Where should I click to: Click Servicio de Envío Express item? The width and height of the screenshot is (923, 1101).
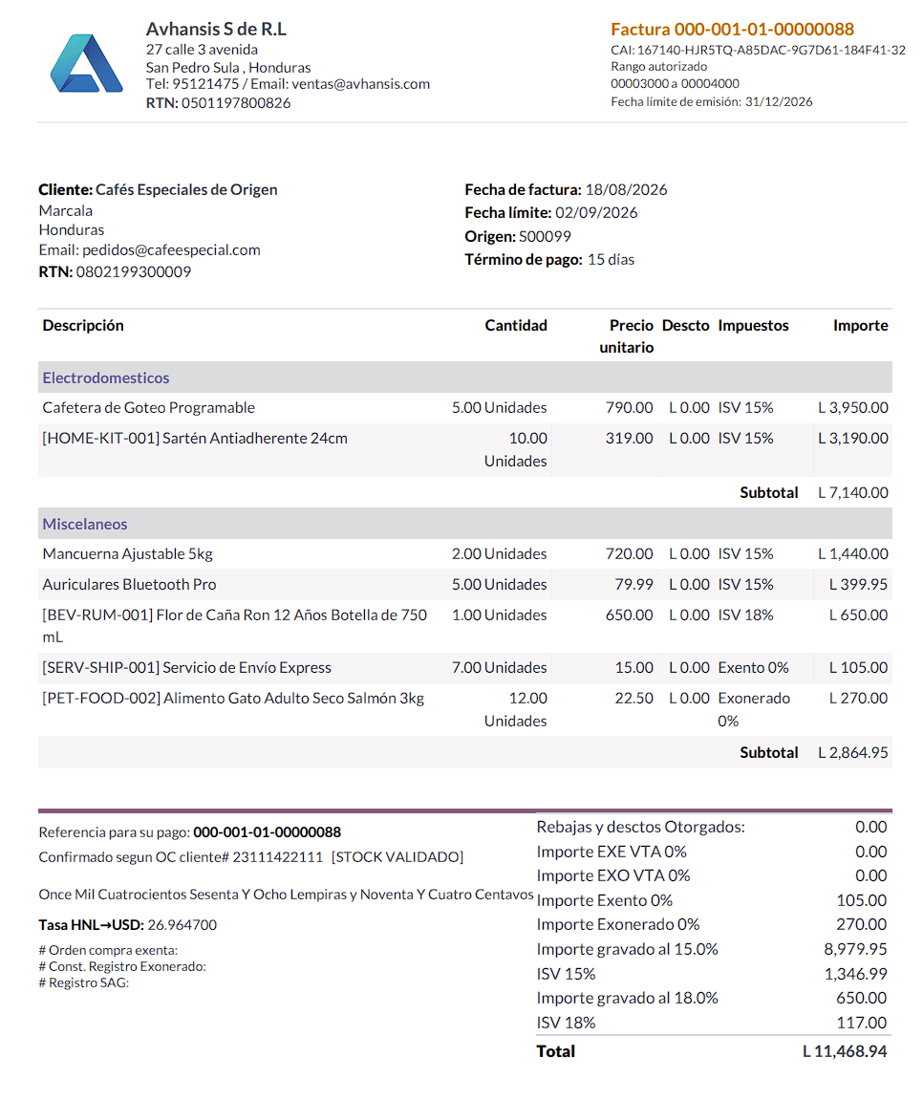[x=186, y=668]
